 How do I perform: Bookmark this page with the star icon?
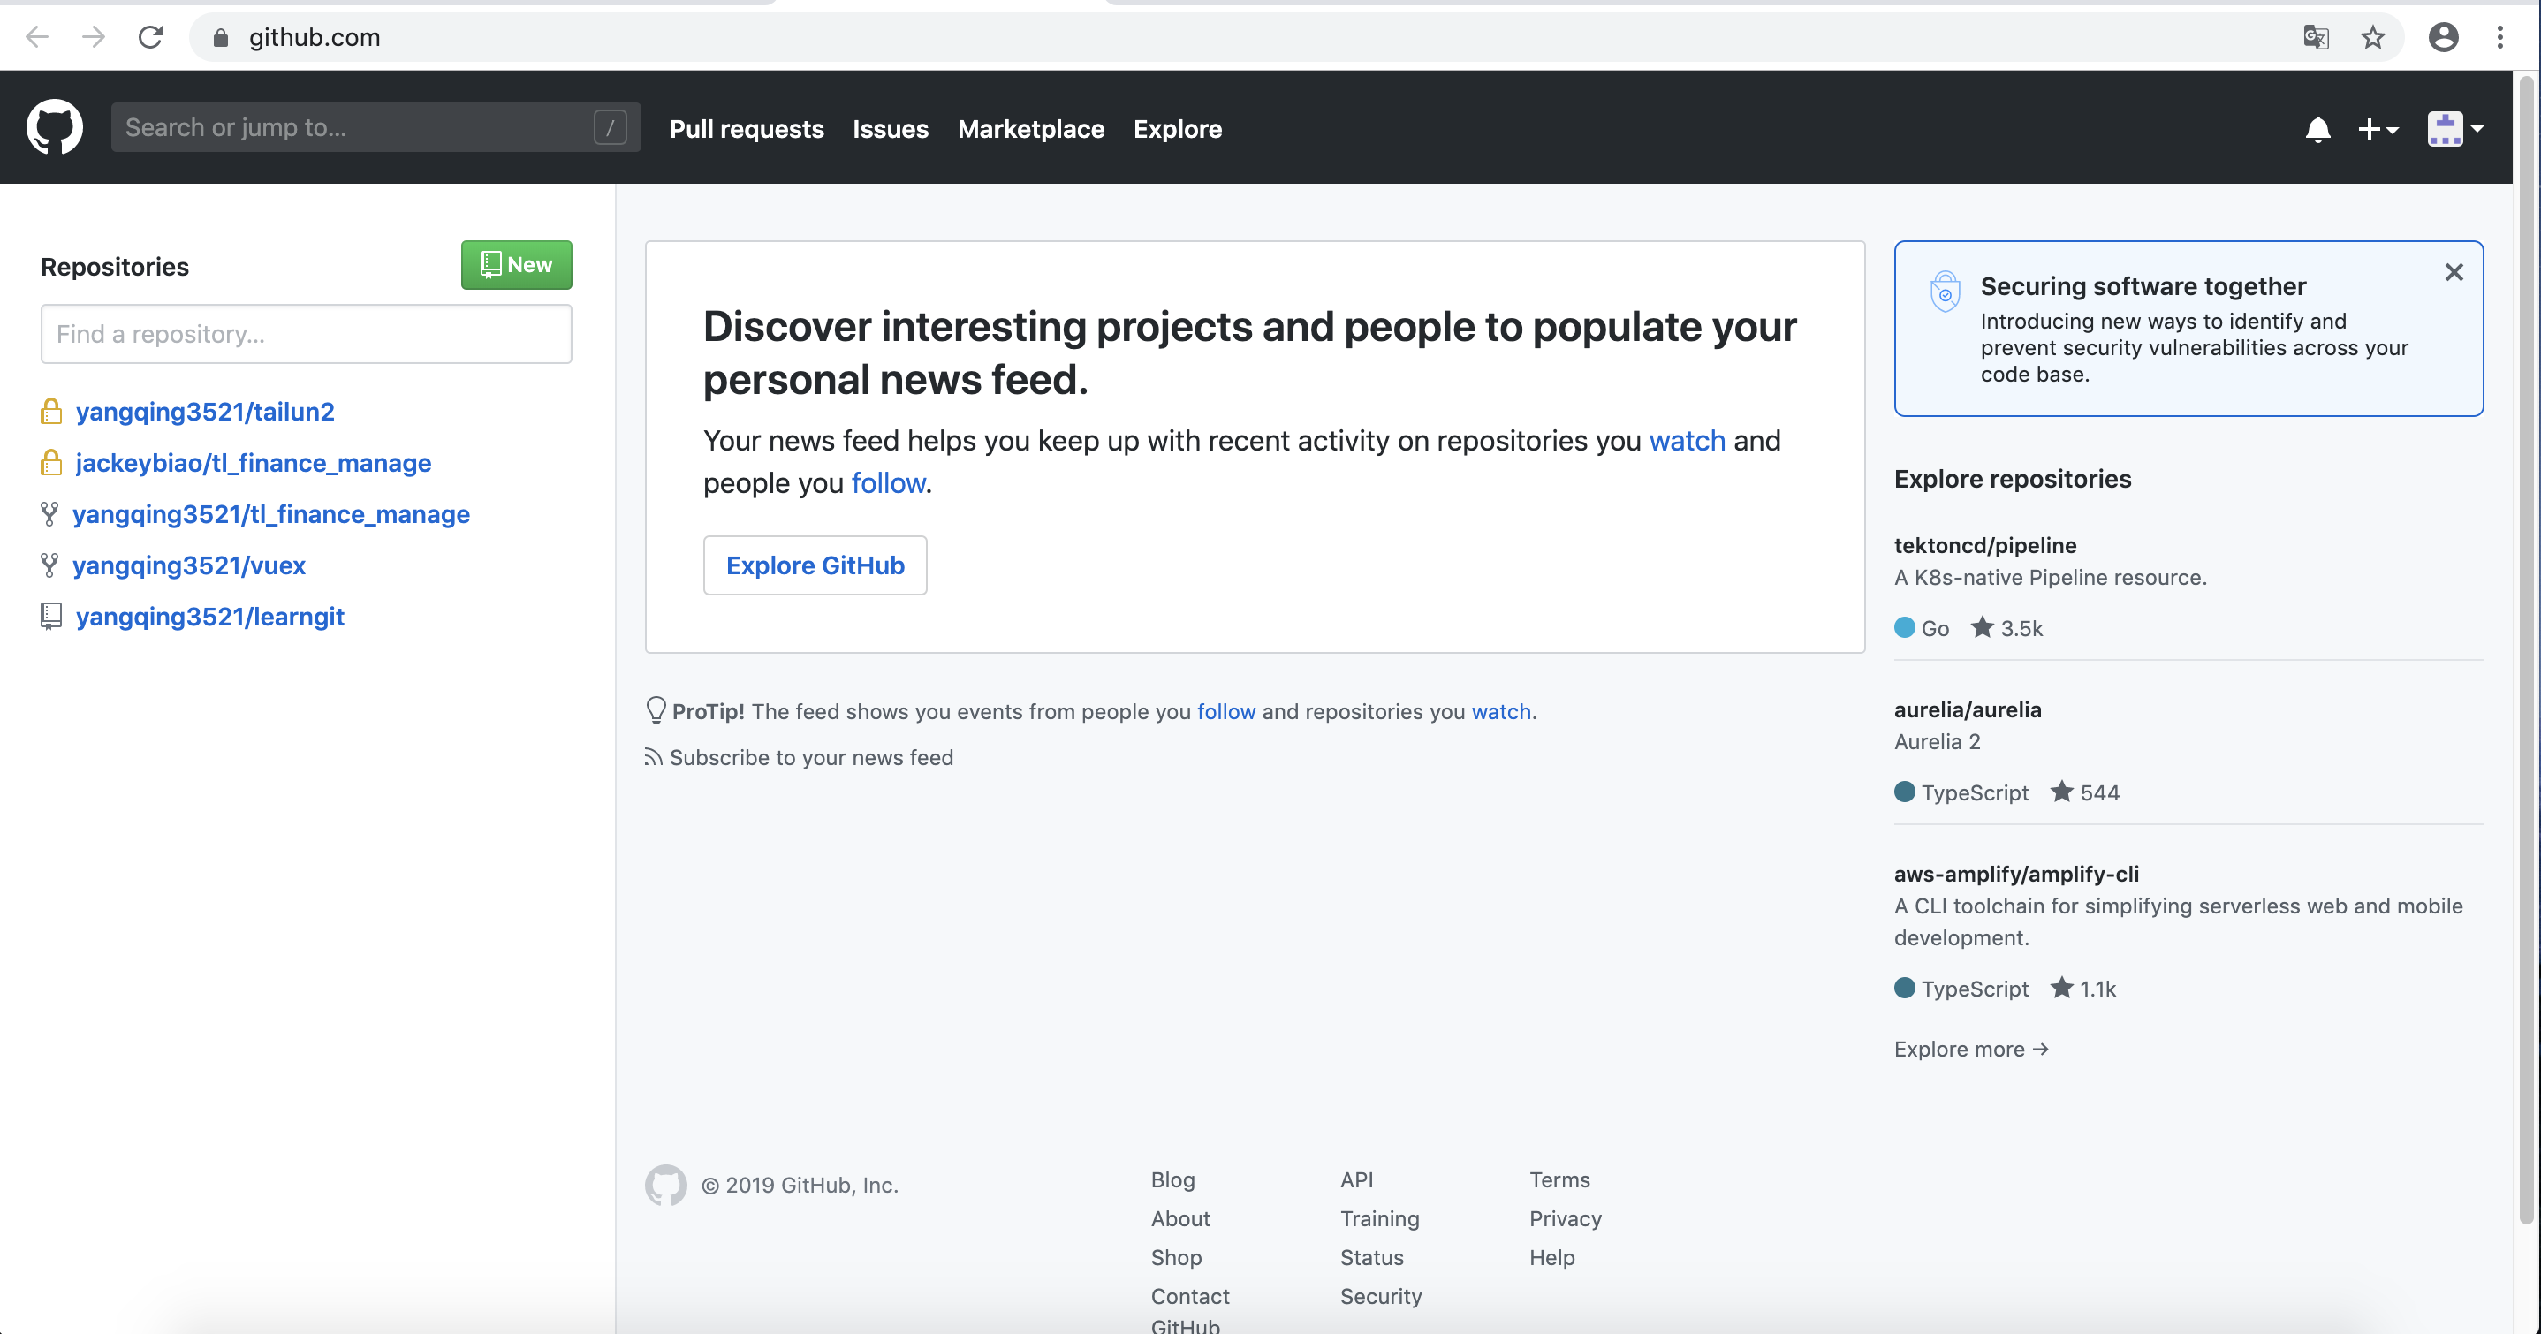(2372, 37)
